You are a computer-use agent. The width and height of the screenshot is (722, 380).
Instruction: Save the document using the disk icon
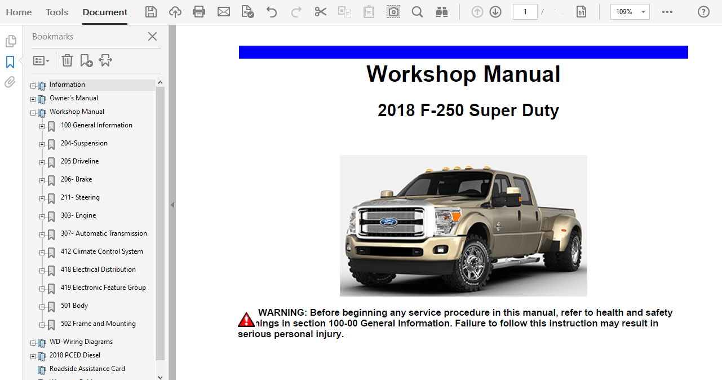coord(150,11)
